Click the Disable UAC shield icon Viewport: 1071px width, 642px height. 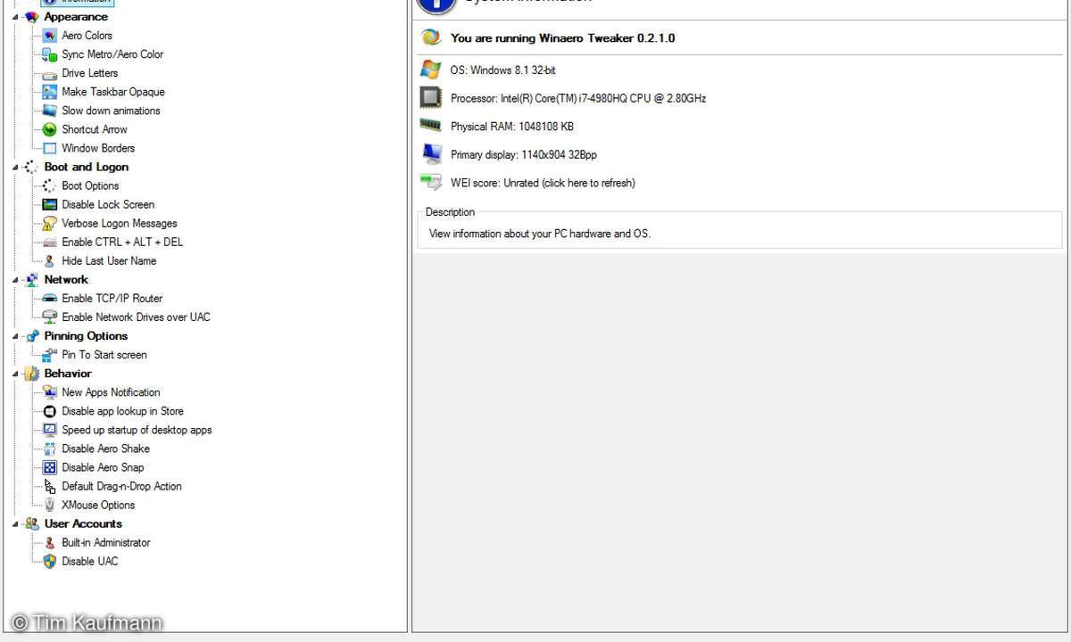50,561
